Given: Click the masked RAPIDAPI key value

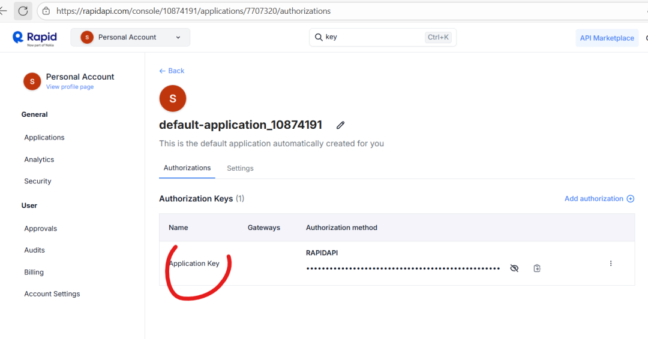Looking at the screenshot, I should coord(403,268).
